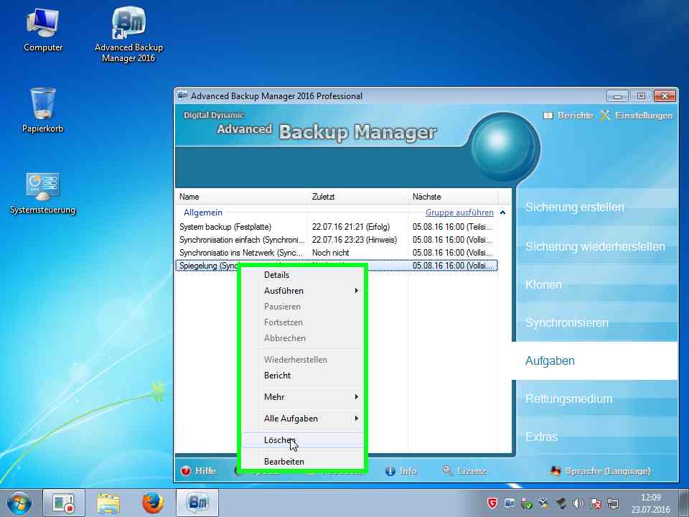
Task: Click the Allgemein group header
Action: (x=203, y=213)
